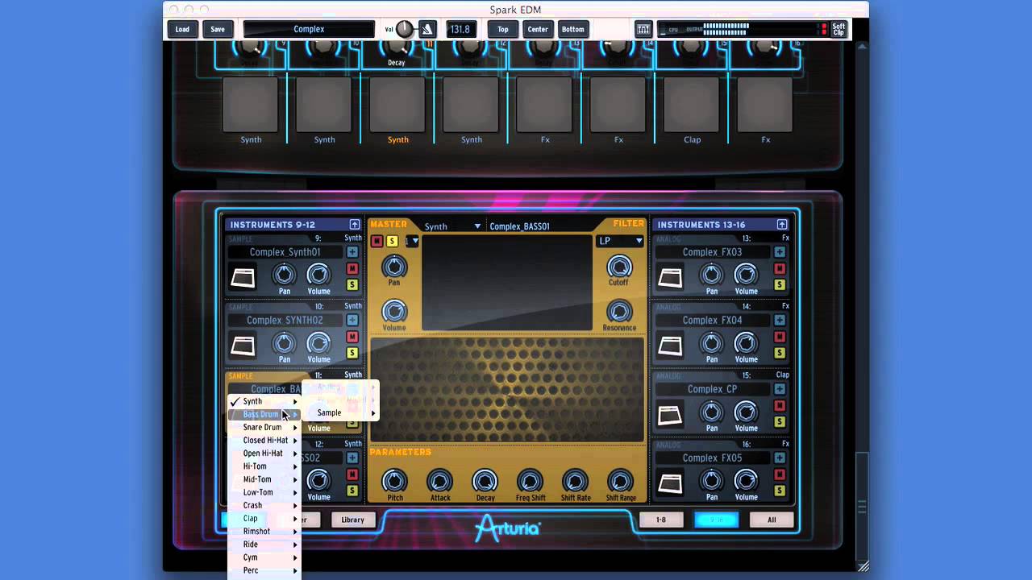
Task: Click the Load button
Action: pyautogui.click(x=182, y=29)
